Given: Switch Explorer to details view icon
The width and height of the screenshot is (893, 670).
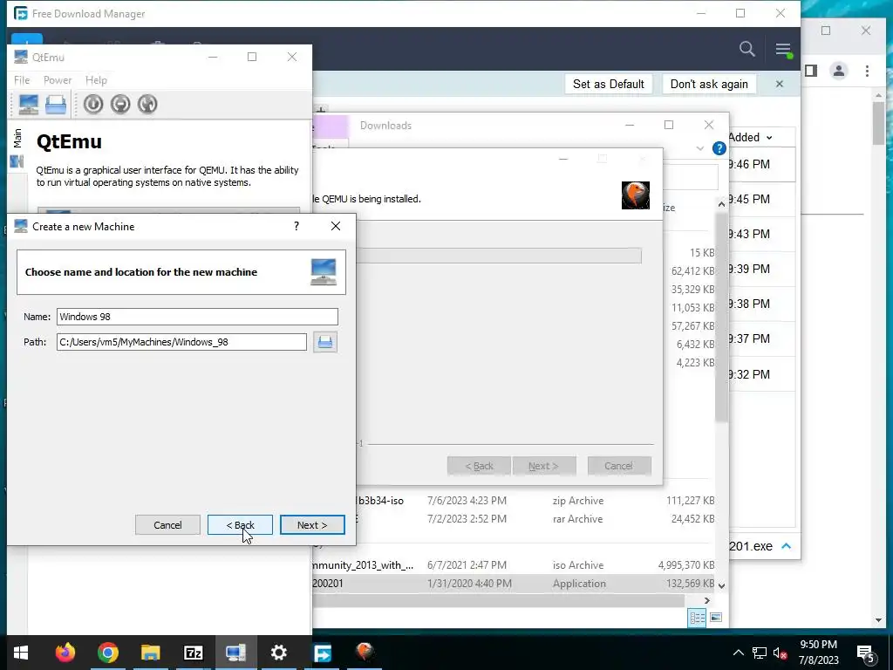Looking at the screenshot, I should tap(697, 618).
